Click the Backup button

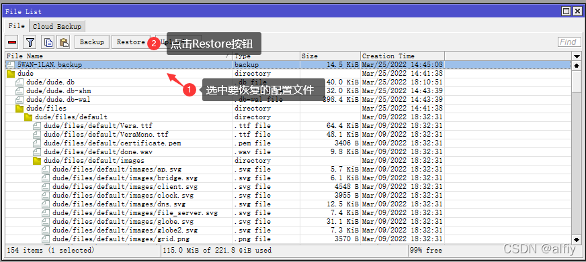[92, 42]
